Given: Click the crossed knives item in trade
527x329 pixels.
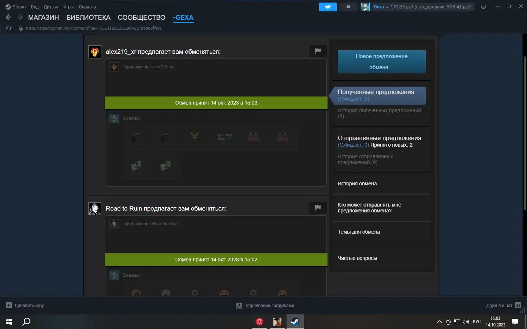Looking at the screenshot, I should [195, 137].
